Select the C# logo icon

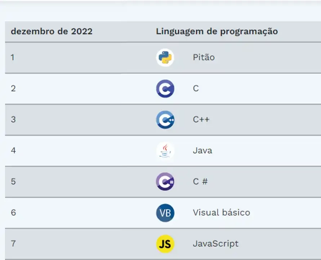(x=165, y=182)
